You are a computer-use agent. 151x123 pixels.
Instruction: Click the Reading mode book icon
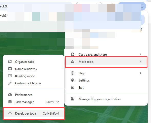10,76
